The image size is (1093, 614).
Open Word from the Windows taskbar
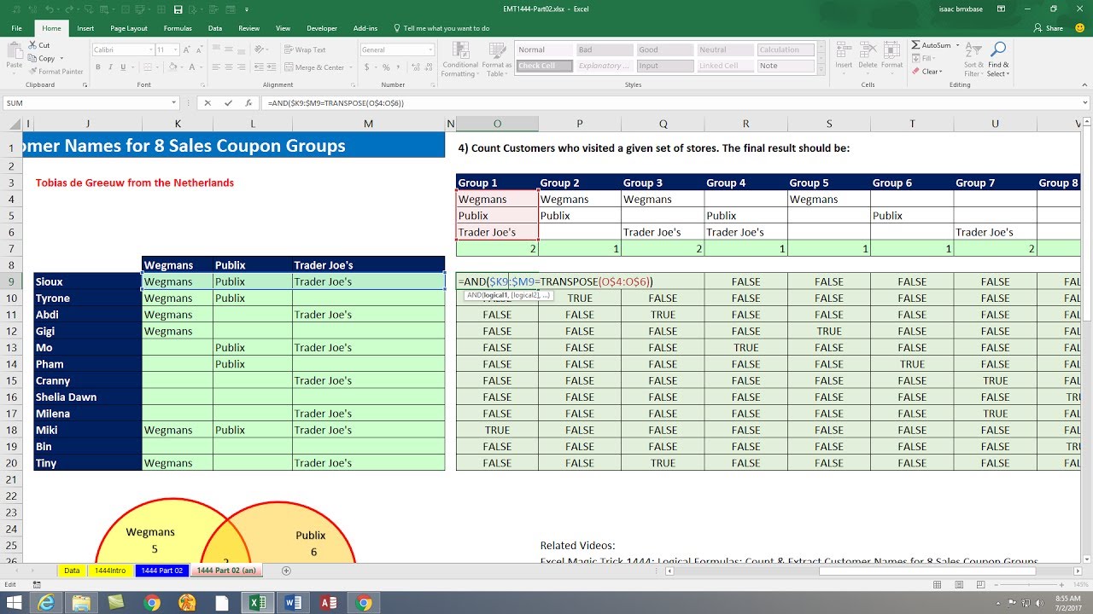[x=292, y=603]
